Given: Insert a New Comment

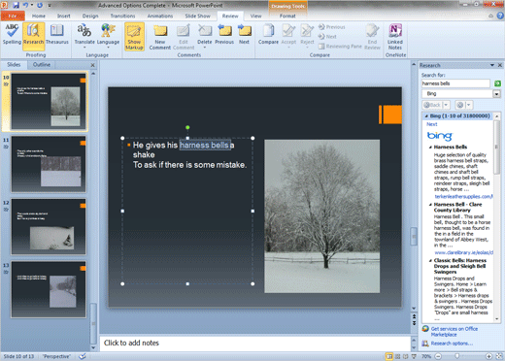Looking at the screenshot, I should pyautogui.click(x=160, y=37).
